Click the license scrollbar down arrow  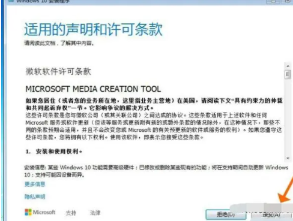288,158
